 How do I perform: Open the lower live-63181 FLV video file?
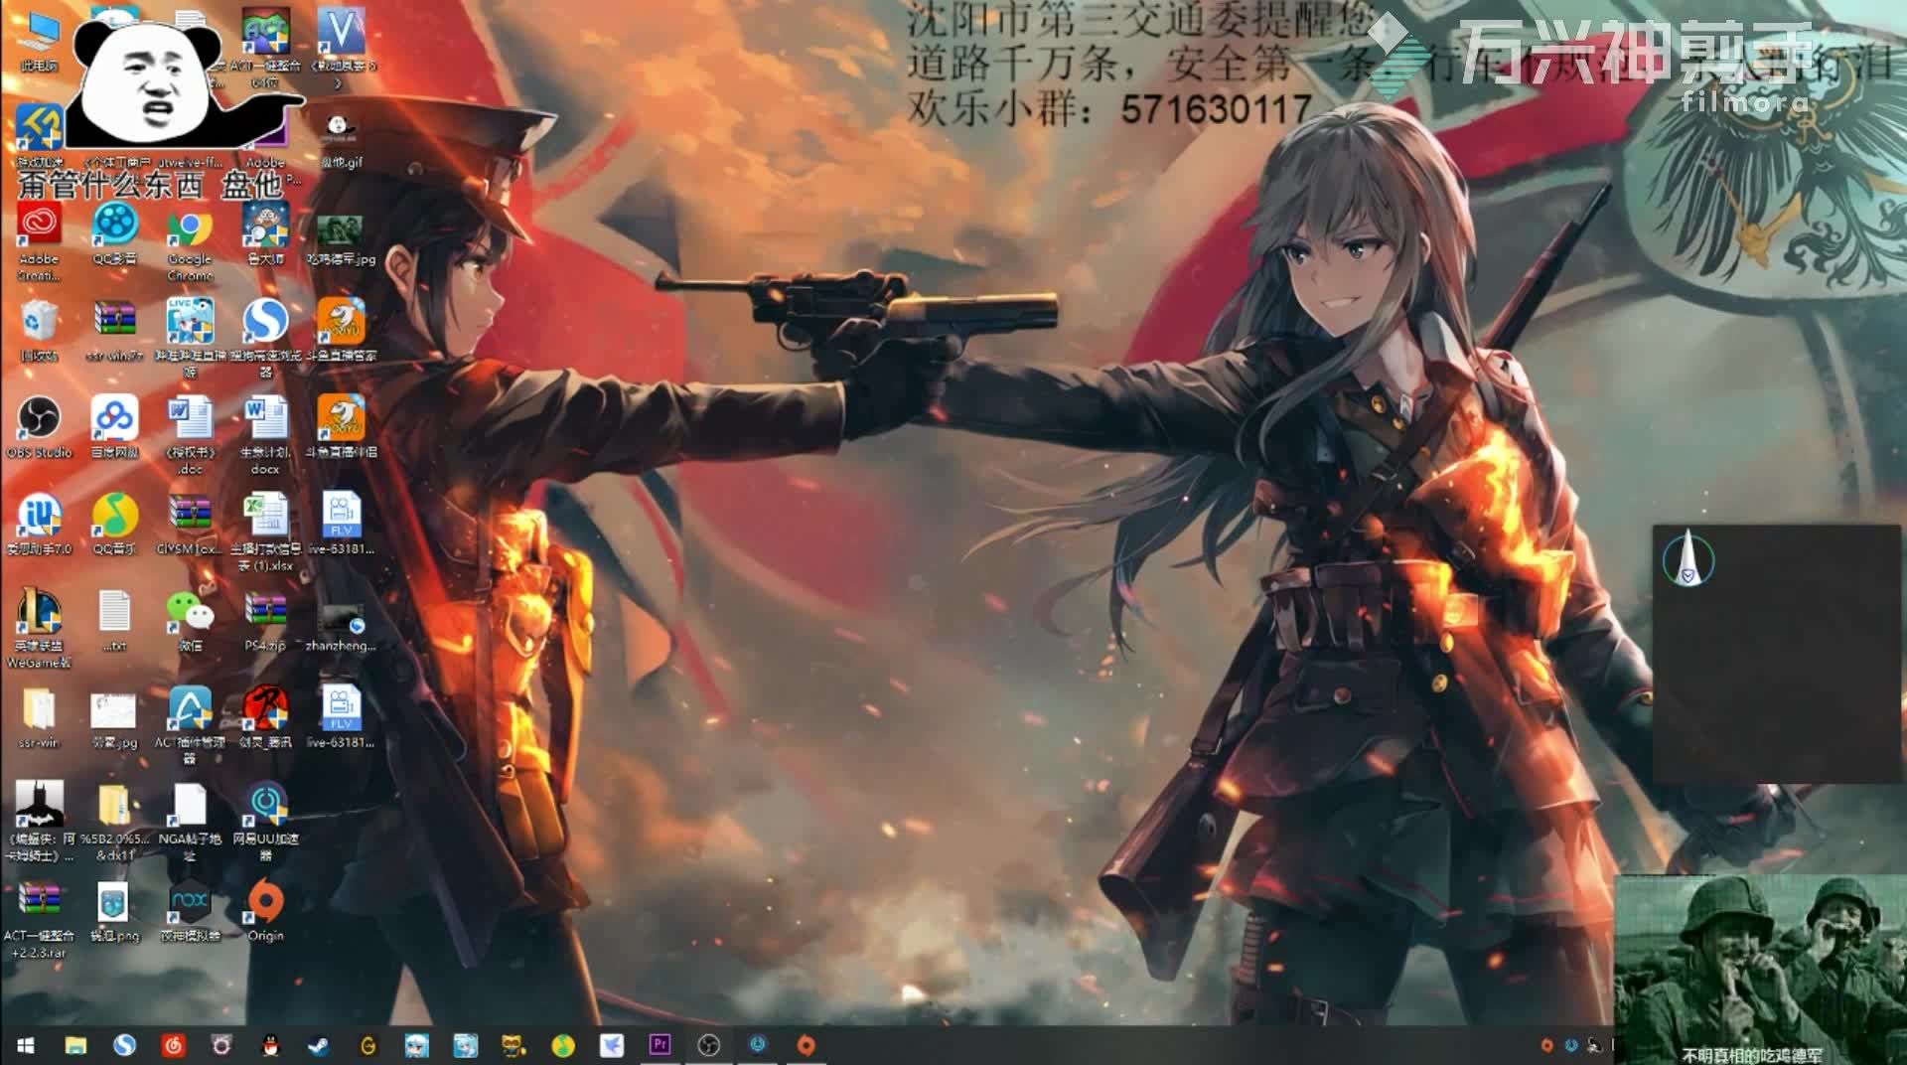(341, 717)
